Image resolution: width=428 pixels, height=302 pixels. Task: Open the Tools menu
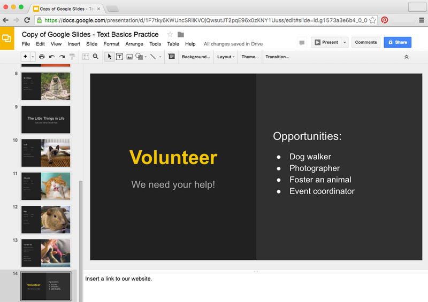click(x=155, y=44)
